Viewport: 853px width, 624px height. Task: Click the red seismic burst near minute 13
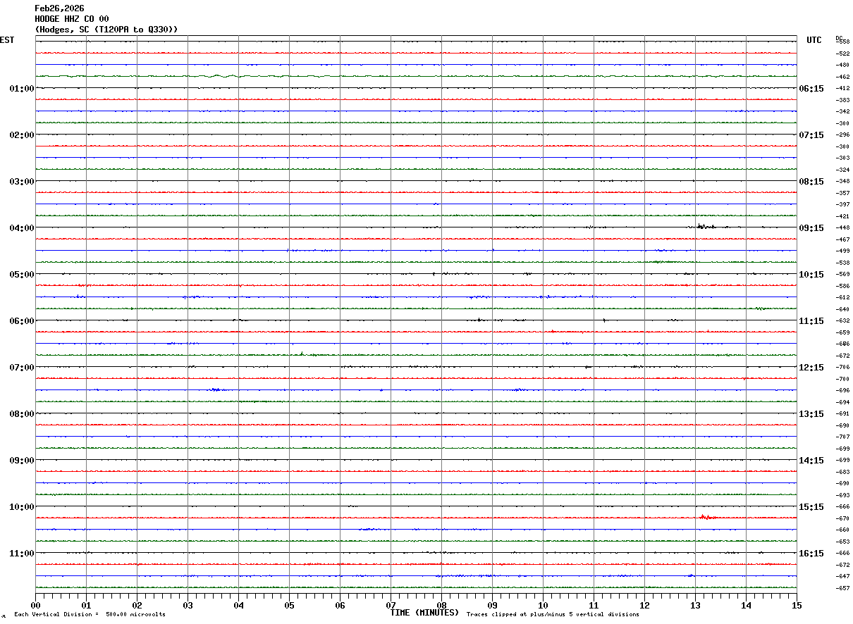[x=708, y=517]
